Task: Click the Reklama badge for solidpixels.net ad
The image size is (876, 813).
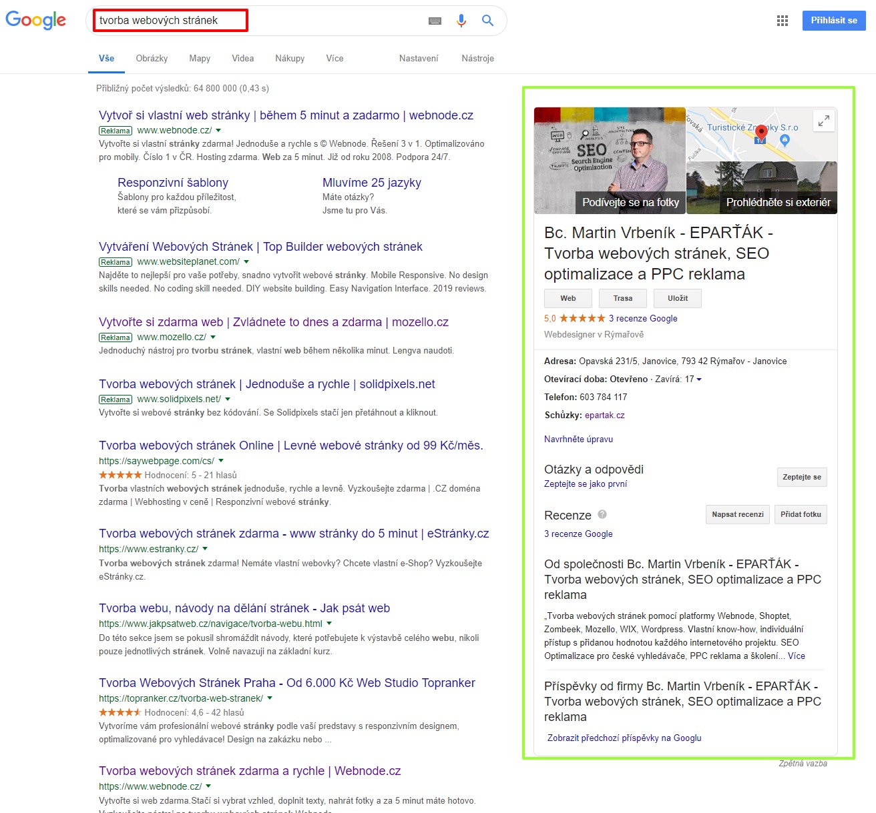Action: (116, 399)
